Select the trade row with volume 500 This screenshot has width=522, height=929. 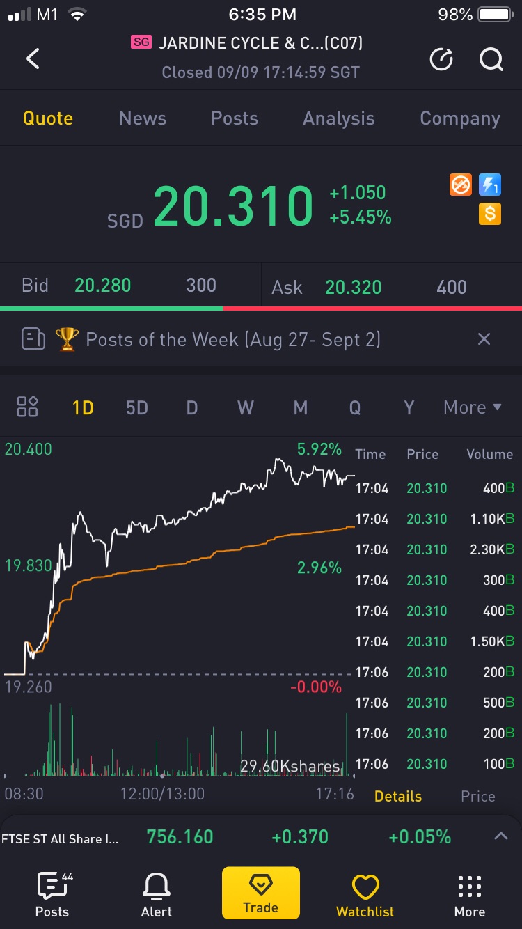pyautogui.click(x=435, y=703)
